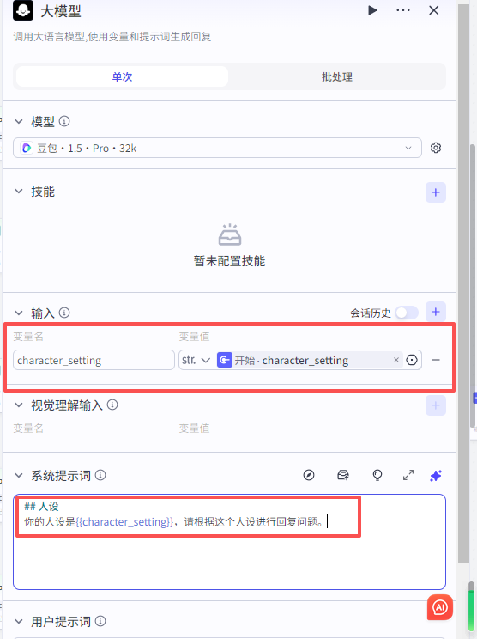The width and height of the screenshot is (477, 639).
Task: Show info tooltip for 系统提示词
Action: tap(100, 475)
